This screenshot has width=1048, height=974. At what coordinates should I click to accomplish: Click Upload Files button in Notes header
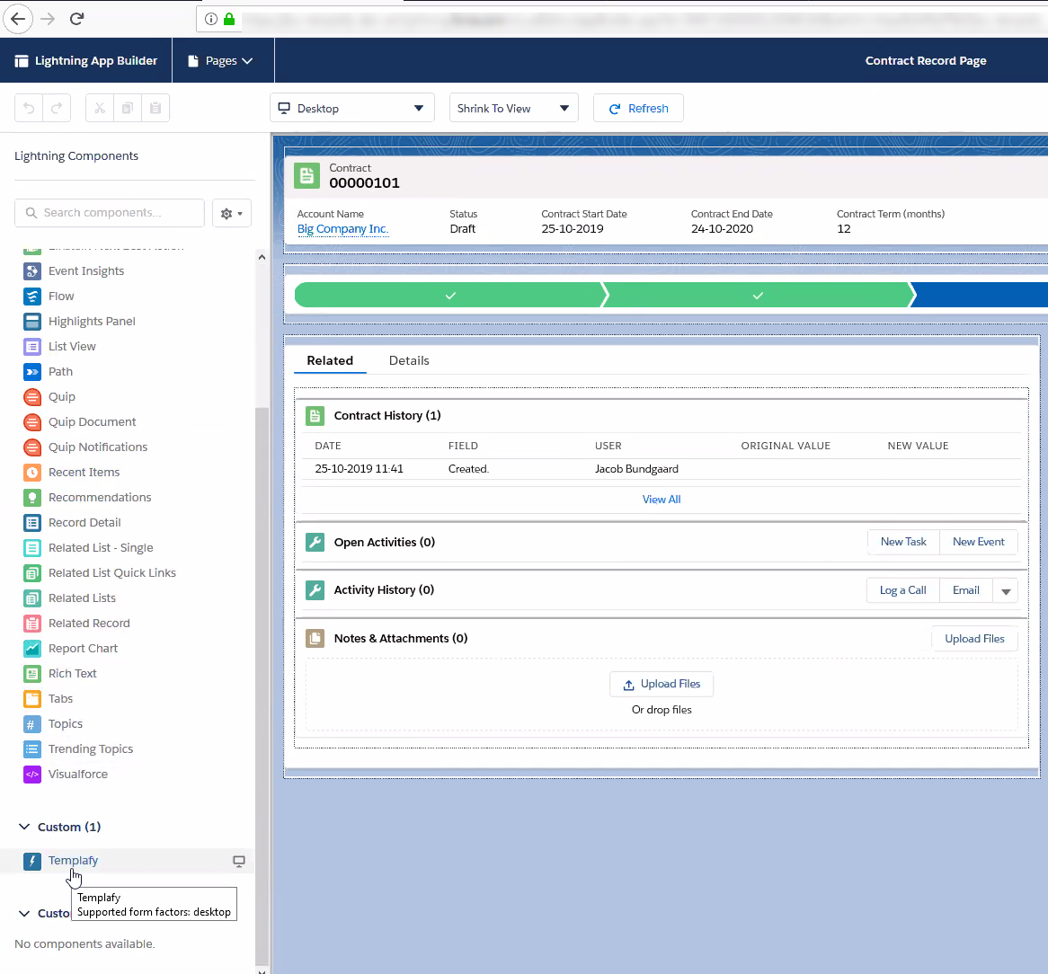tap(974, 639)
